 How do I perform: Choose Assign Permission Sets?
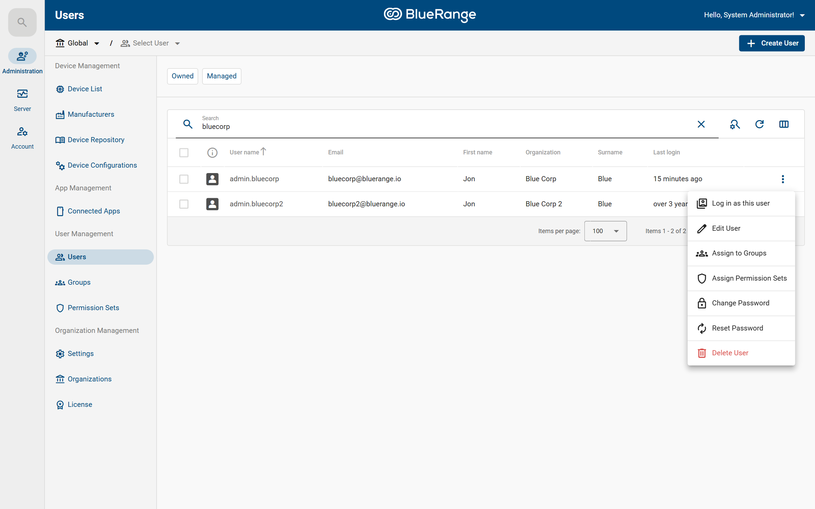(741, 278)
